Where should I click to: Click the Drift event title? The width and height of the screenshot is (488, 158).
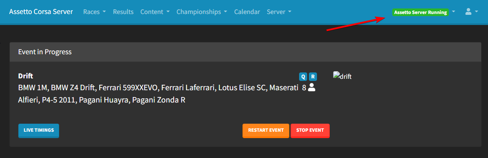pos(26,76)
